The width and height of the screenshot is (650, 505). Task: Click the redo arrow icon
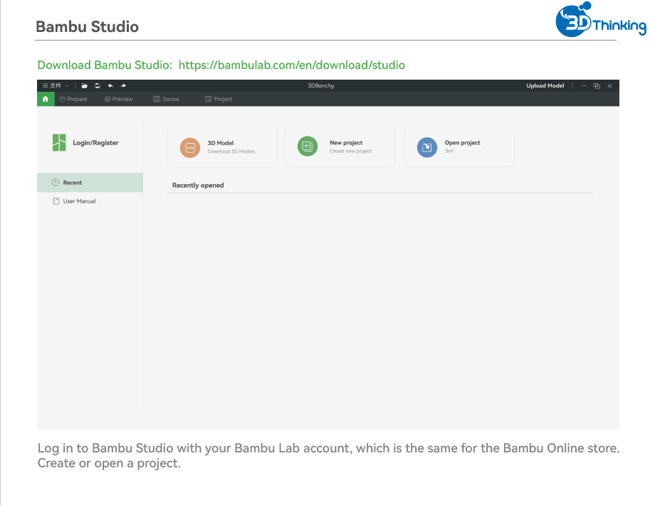tap(123, 86)
